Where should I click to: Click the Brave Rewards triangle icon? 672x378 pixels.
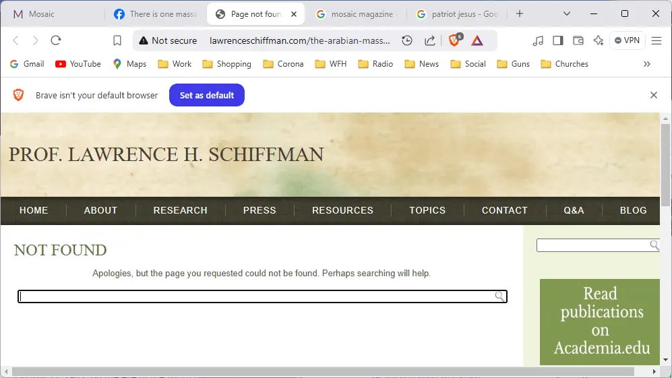point(477,40)
